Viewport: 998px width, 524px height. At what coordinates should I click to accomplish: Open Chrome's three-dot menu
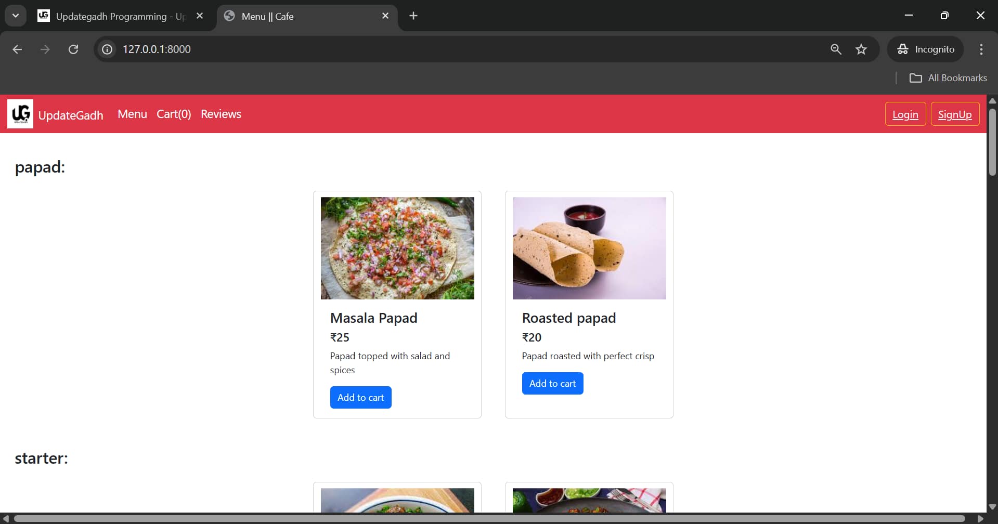[981, 49]
